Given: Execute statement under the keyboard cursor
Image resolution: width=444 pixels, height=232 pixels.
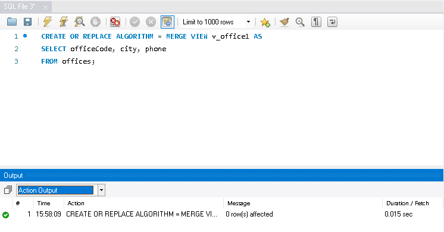Looking at the screenshot, I should (x=64, y=22).
